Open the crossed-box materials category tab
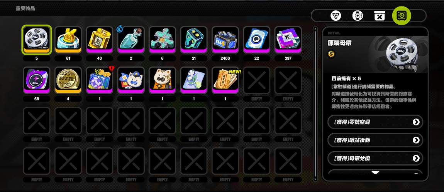444x192 pixels. pos(380,15)
